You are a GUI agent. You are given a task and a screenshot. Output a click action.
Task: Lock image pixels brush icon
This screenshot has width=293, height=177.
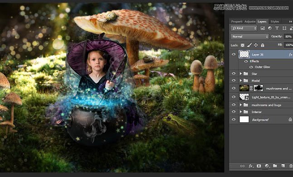(249, 45)
